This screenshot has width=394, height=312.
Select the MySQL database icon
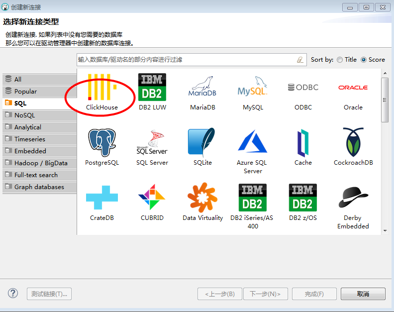pos(253,86)
